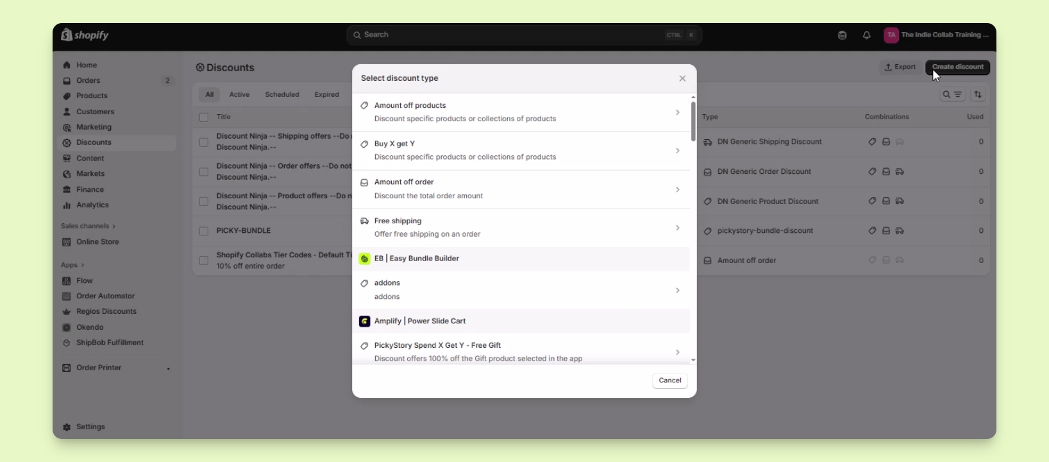
Task: Click the Flow app icon
Action: pos(67,281)
